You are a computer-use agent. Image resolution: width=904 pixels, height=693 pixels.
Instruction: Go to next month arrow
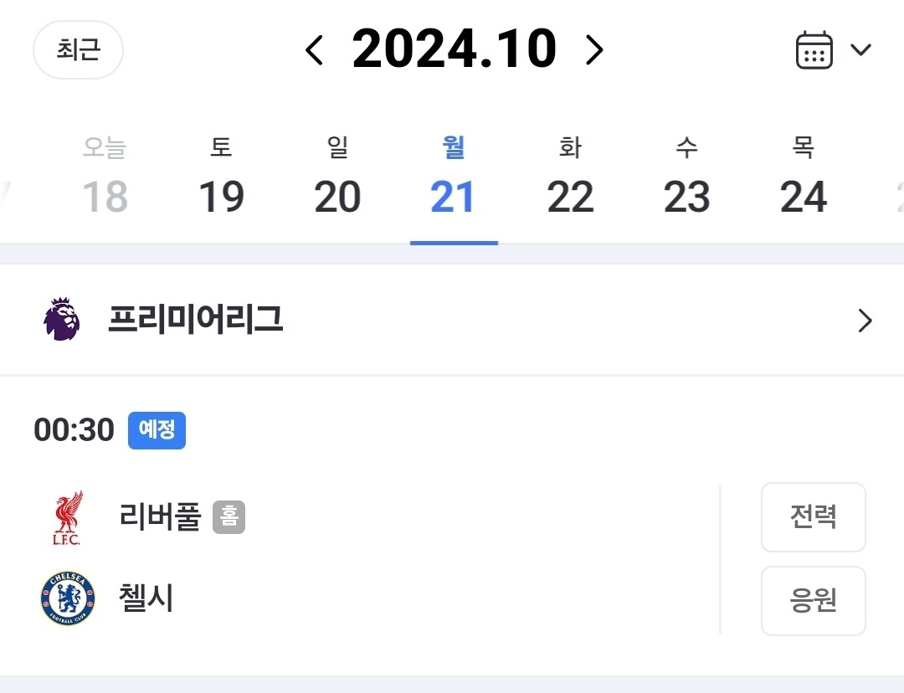(x=593, y=50)
